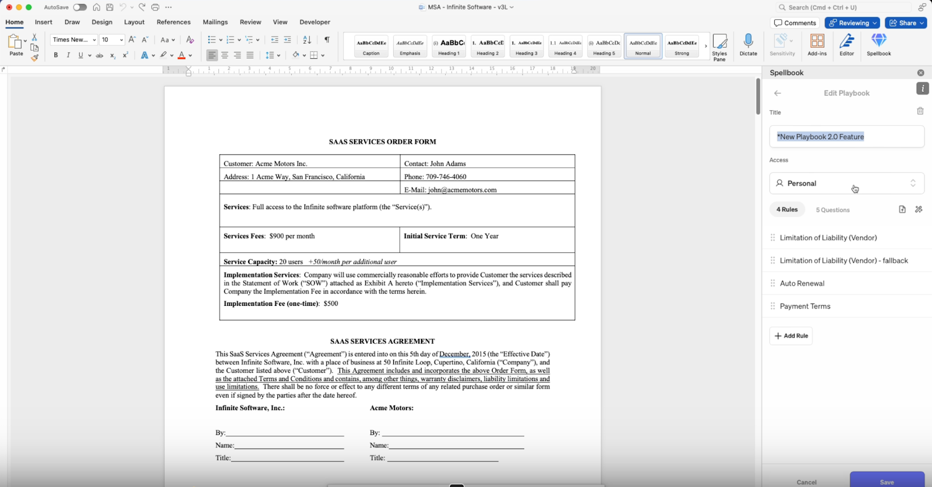The image size is (932, 487).
Task: Apply strikethrough formatting
Action: tap(100, 55)
